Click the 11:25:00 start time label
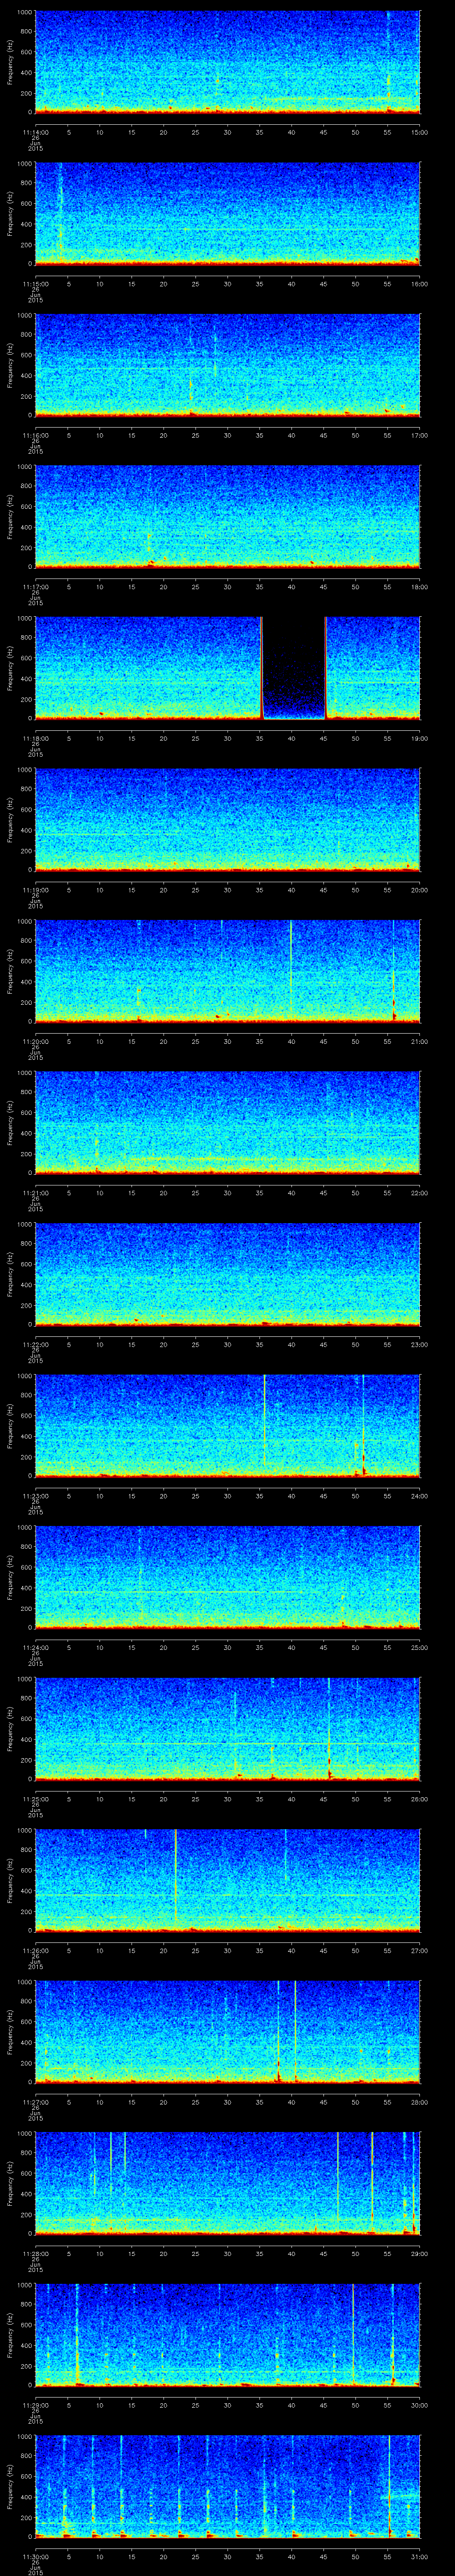This screenshot has height=2576, width=455. tap(35, 1798)
